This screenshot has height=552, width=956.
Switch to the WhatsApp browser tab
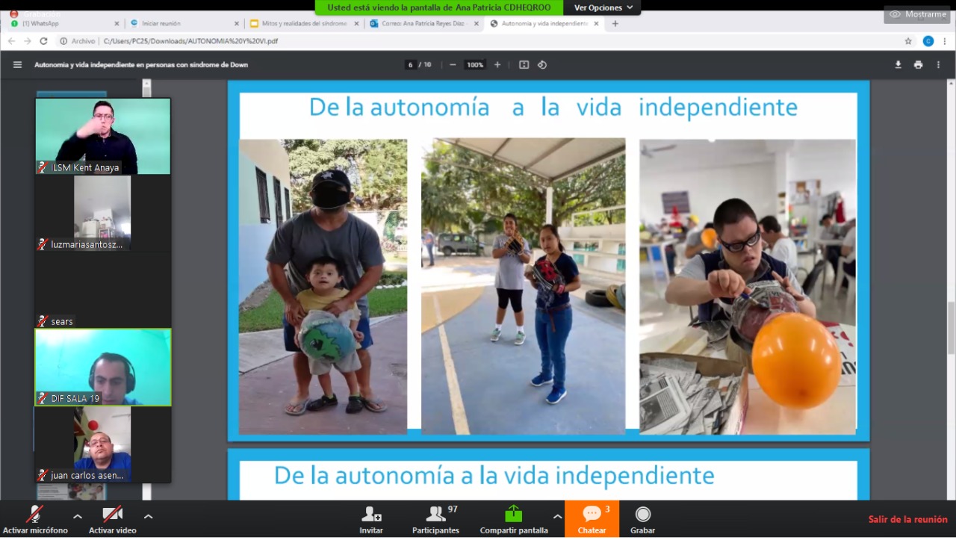click(60, 24)
